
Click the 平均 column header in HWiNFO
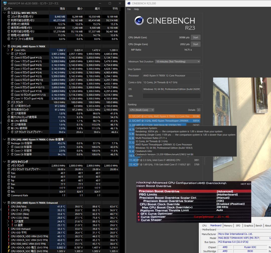(x=111, y=9)
